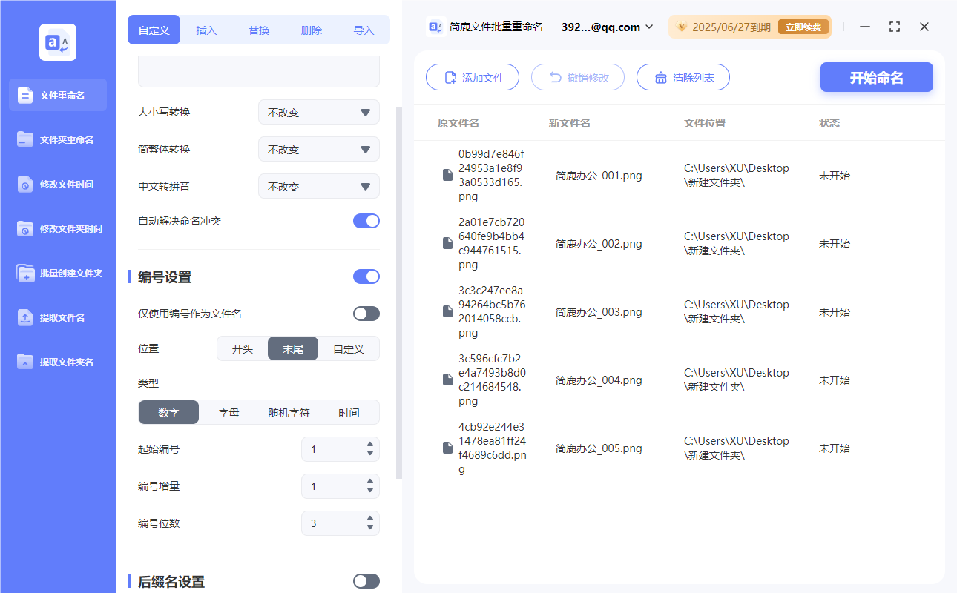Select 文件重命名 in the left sidebar
The image size is (957, 593).
[x=57, y=95]
